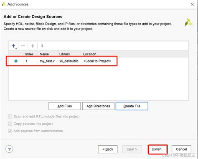Click the Xilinx logo at top right
Screen dimensions: 198x159
pyautogui.click(x=188, y=22)
